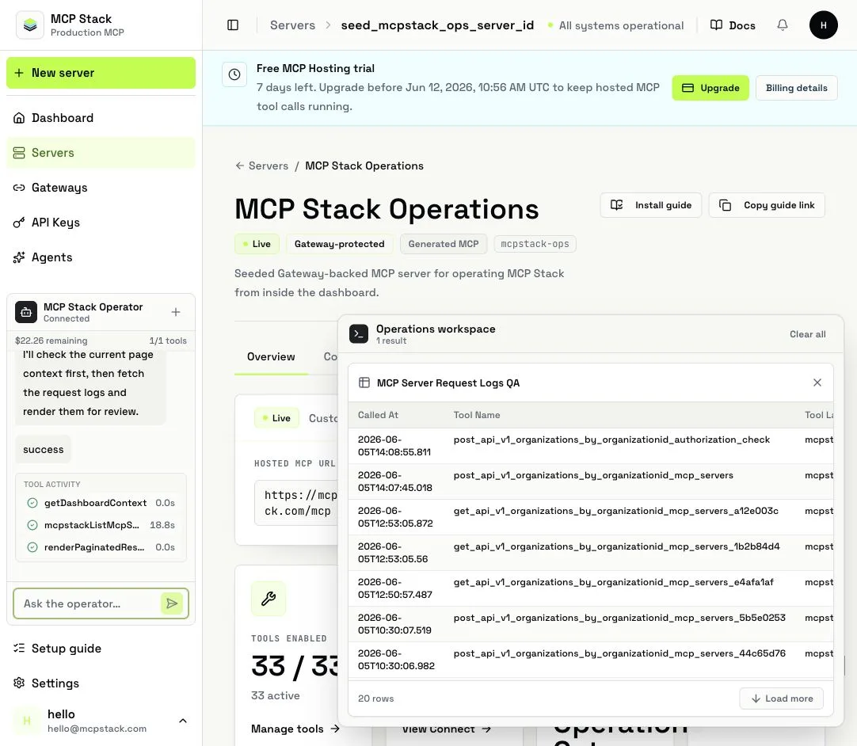Click the wrench tools icon

click(x=269, y=599)
